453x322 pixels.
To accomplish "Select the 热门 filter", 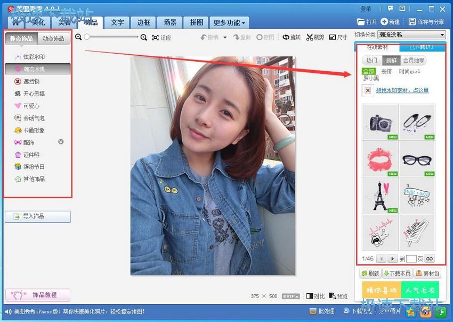I will (372, 60).
